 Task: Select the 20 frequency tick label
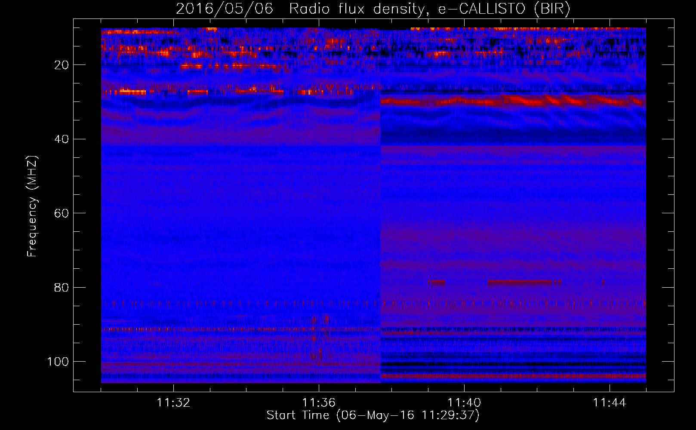[x=62, y=65]
